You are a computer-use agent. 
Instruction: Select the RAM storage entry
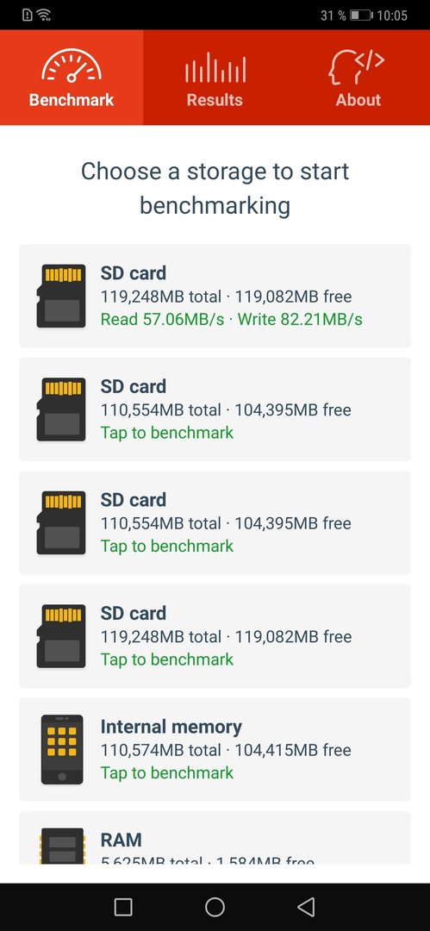pyautogui.click(x=215, y=838)
